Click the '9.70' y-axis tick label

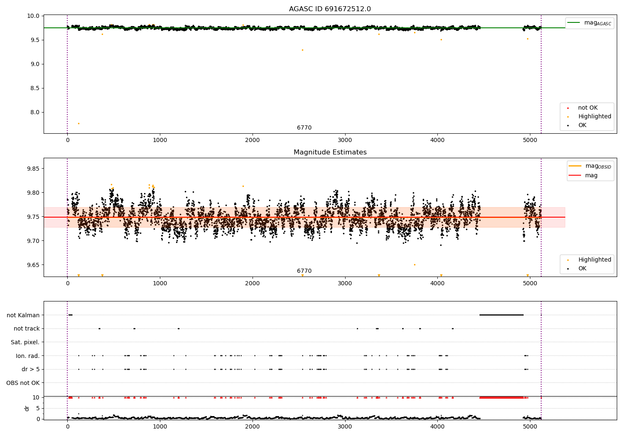click(33, 241)
